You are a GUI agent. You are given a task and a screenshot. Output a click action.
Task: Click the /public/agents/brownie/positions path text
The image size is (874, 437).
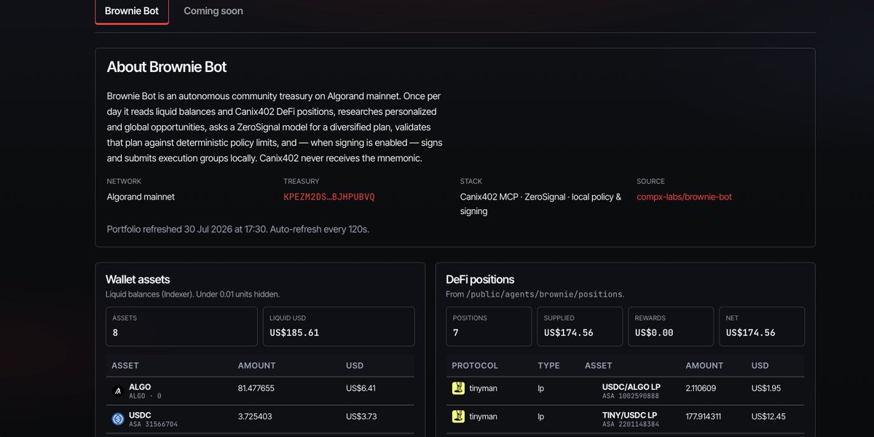543,294
